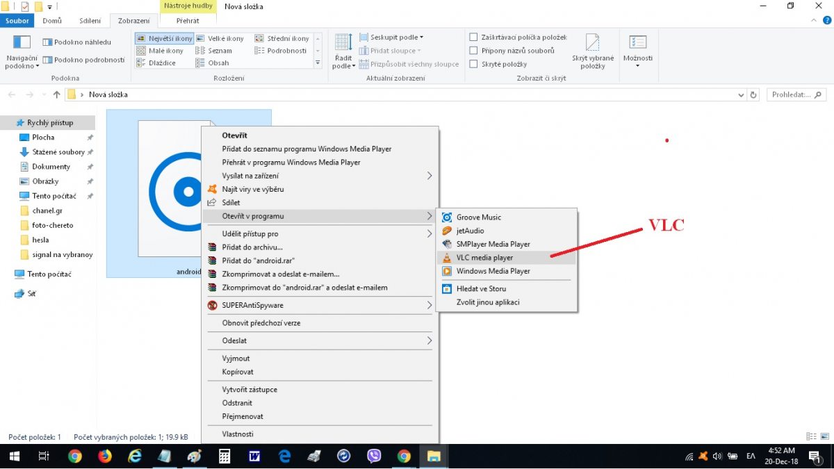Select the foto-chereto folder in sidebar

tap(52, 225)
